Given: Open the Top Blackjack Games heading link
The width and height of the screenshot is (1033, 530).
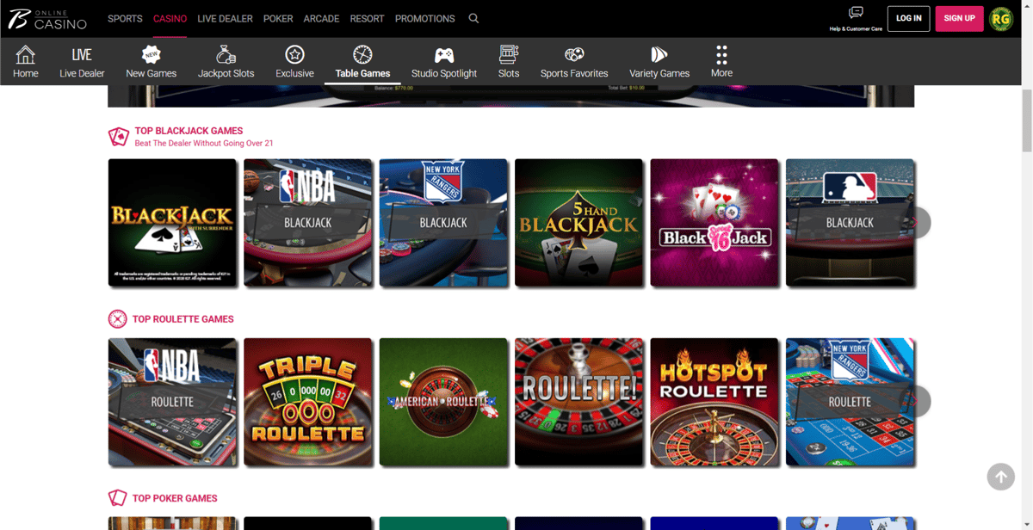Looking at the screenshot, I should pos(189,131).
